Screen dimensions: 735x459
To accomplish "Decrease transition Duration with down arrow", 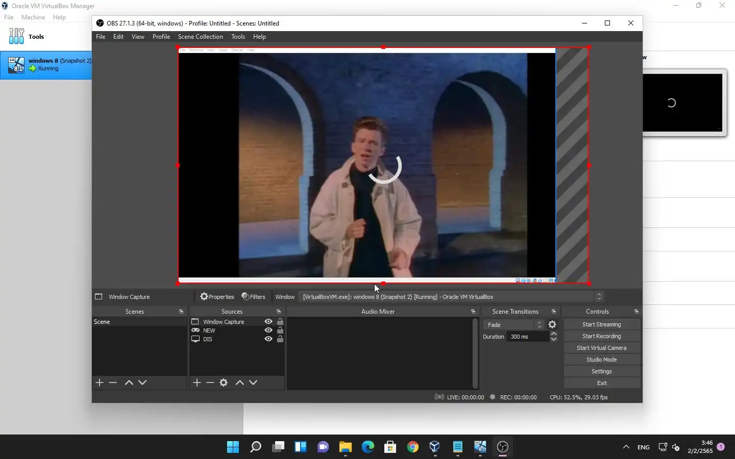I will click(x=553, y=339).
